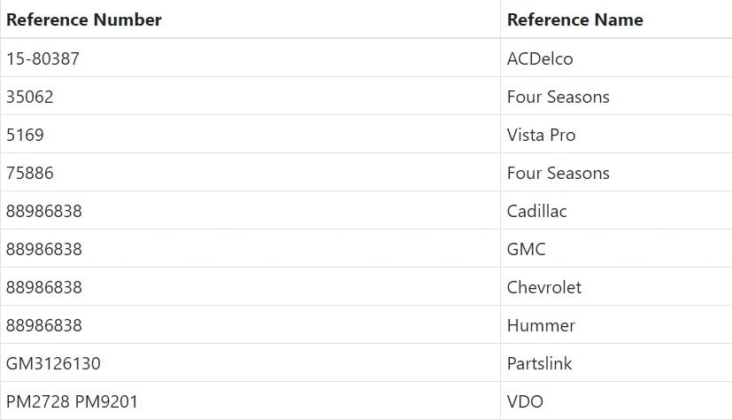Screen dimensions: 732x420
Task: Select reference number 35062
Action: [30, 97]
